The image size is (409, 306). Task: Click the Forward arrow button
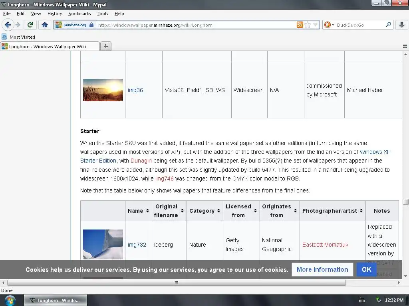18,25
